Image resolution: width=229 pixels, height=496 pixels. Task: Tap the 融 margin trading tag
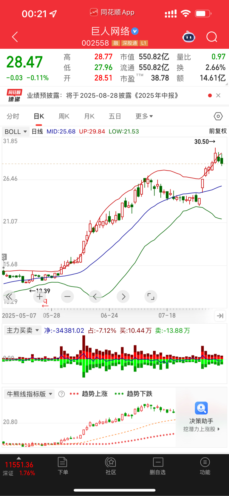pyautogui.click(x=116, y=43)
